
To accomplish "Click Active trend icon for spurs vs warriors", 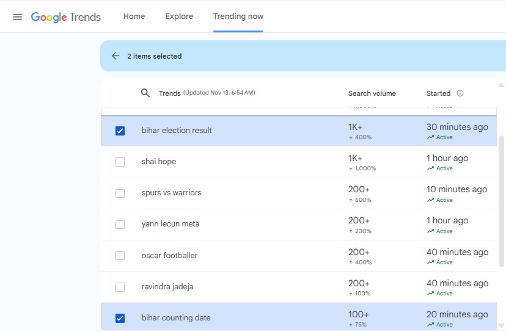I will [x=431, y=200].
